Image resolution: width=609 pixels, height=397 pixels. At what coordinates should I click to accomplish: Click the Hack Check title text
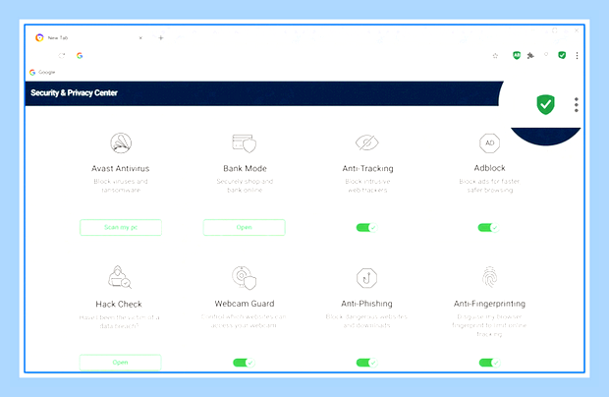point(119,305)
